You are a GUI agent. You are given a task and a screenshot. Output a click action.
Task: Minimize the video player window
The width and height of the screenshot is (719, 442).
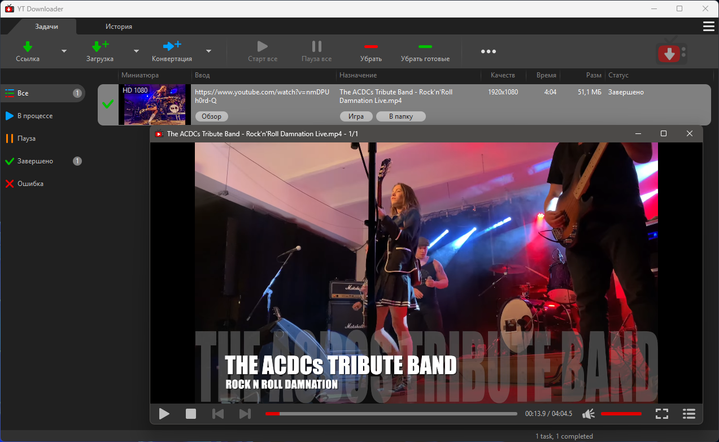point(638,133)
